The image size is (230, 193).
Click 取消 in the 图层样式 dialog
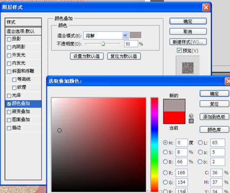pos(188,31)
